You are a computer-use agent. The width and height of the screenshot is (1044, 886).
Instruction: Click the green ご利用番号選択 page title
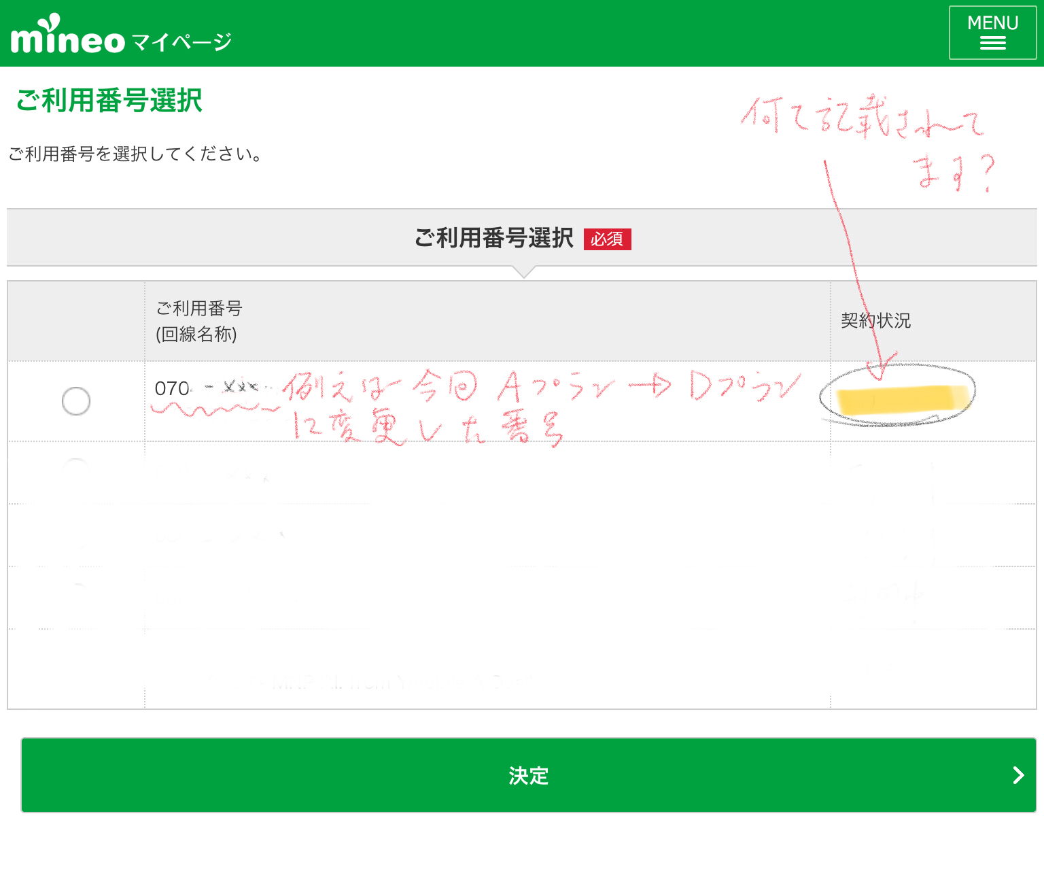[109, 101]
